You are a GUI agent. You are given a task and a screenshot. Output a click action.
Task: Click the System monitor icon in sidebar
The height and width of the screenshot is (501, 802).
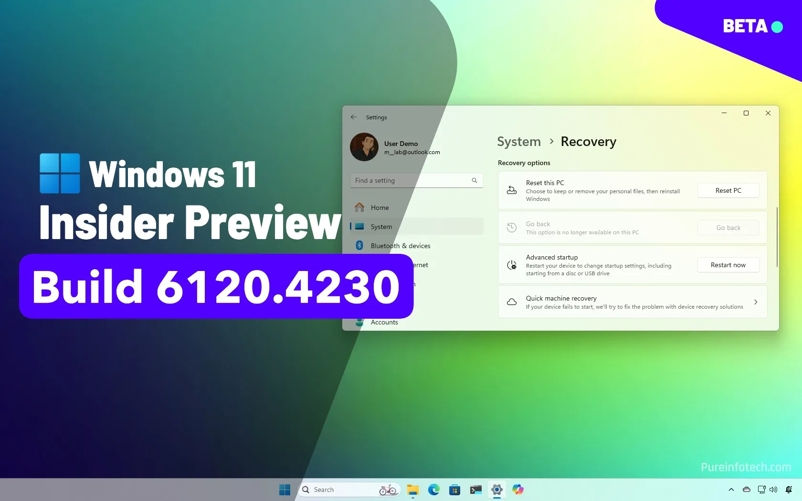coord(359,227)
